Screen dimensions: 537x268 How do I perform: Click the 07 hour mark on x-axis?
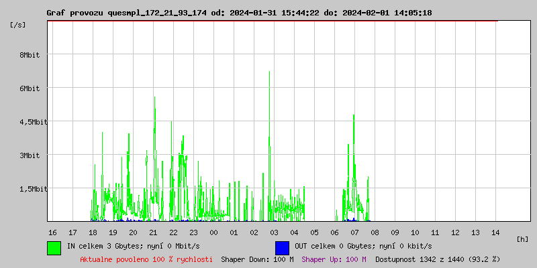[x=354, y=232]
